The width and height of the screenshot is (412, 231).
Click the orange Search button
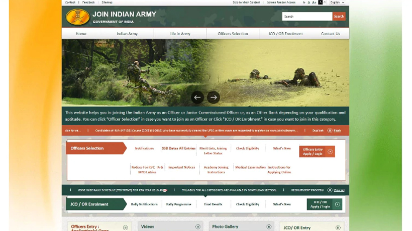tap(339, 16)
